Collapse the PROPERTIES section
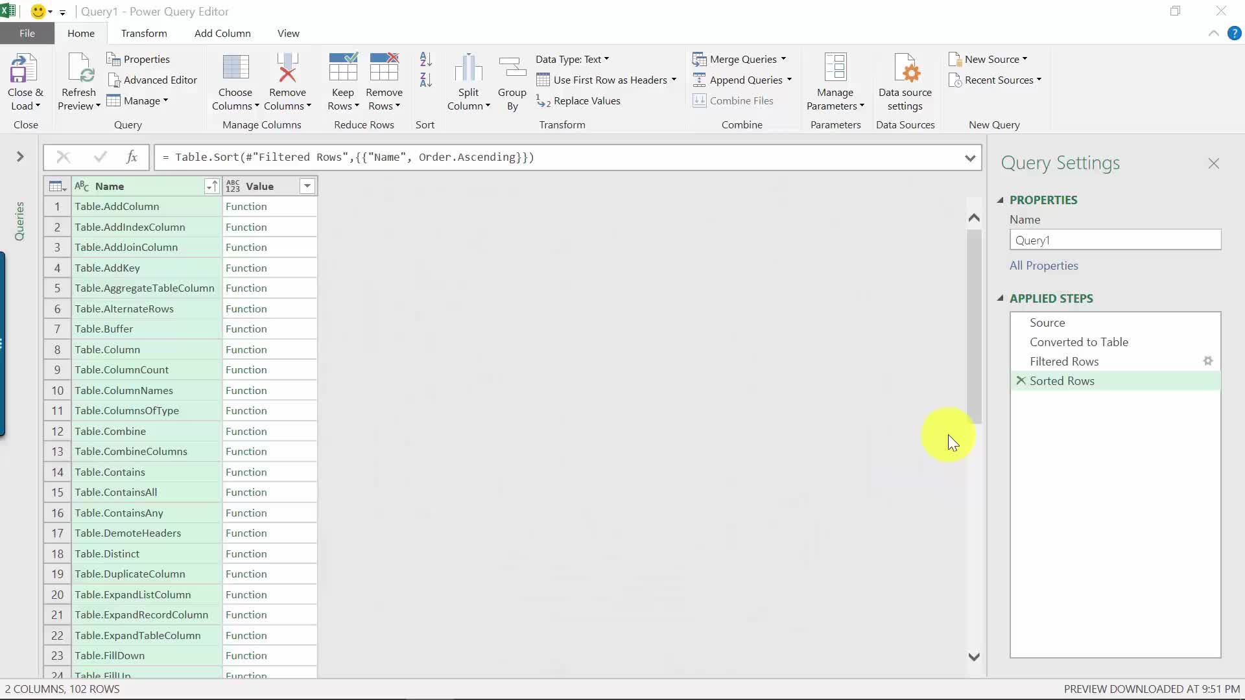Image resolution: width=1245 pixels, height=700 pixels. click(x=1001, y=200)
